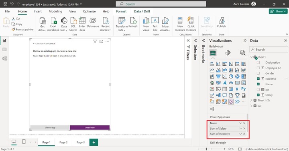289x151 pixels.
Task: Open dropdown for Sum of Salary
Action: [240, 129]
